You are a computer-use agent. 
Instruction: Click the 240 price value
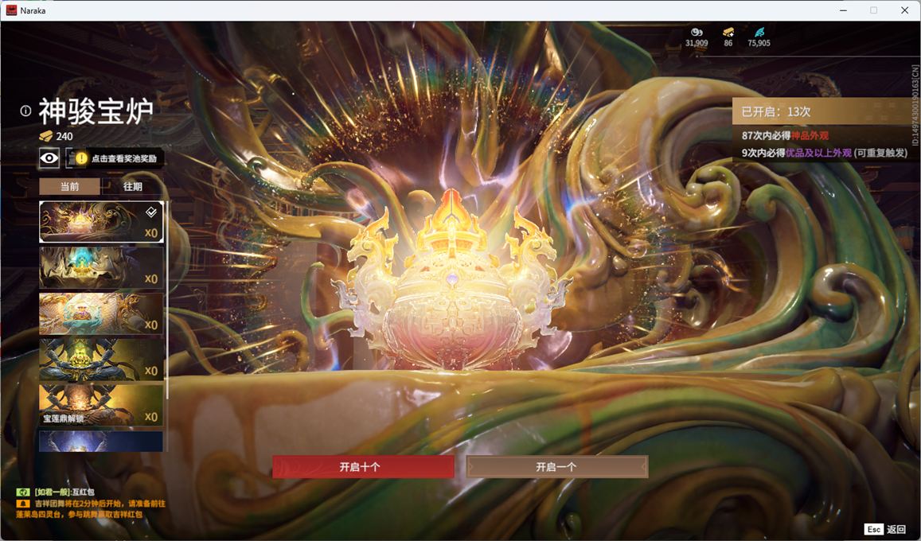click(x=64, y=136)
